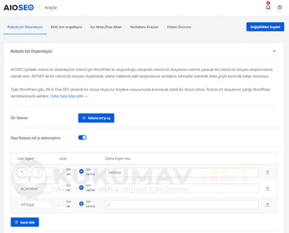Select İzin verme for HTTrack
This screenshot has width=289, height=233.
[x=81, y=204]
